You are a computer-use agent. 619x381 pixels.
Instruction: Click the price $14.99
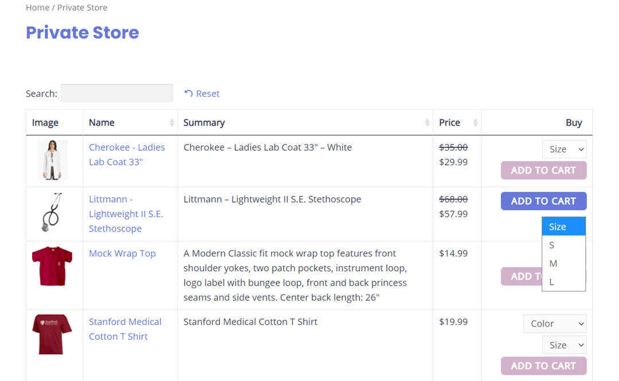(453, 253)
